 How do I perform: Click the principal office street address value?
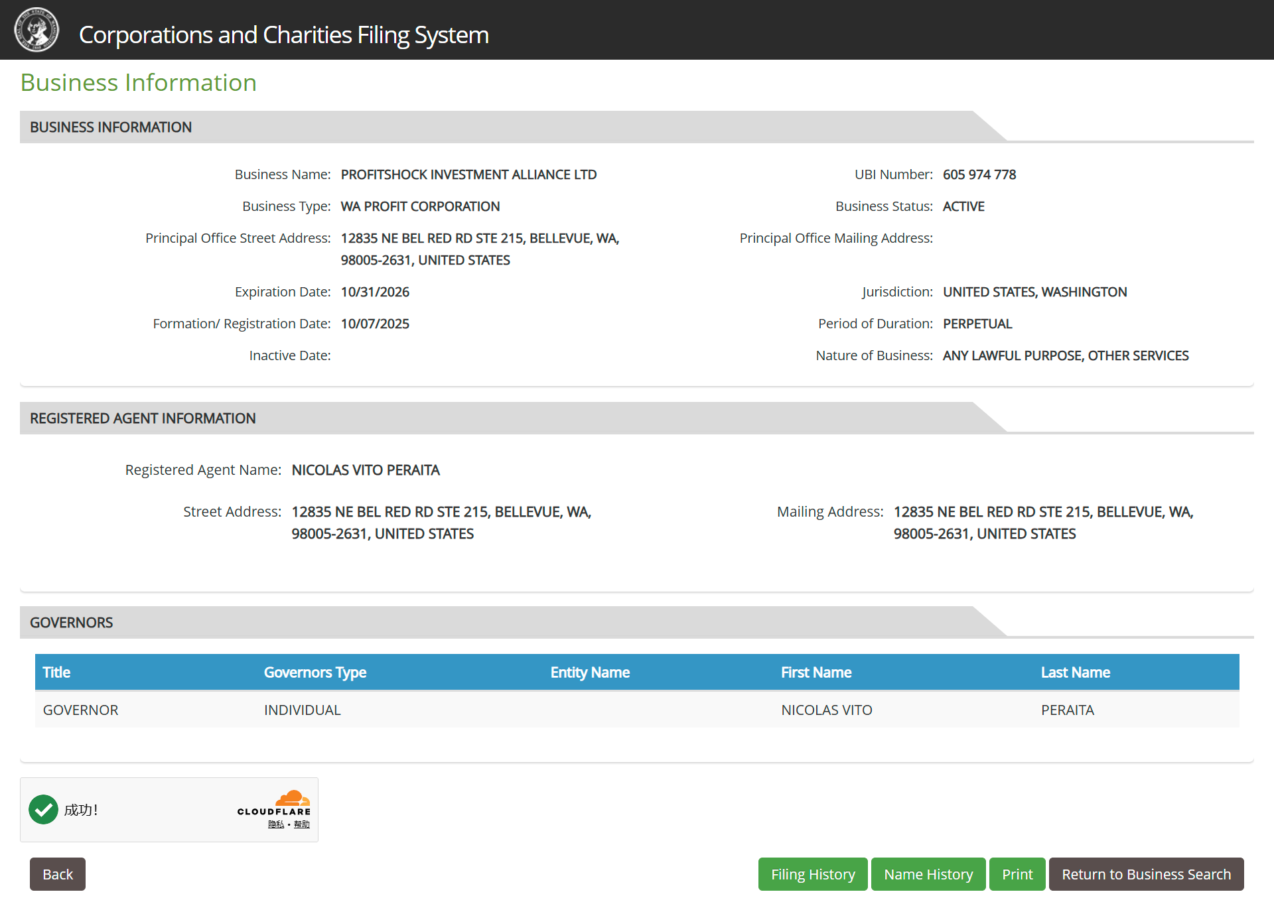480,249
